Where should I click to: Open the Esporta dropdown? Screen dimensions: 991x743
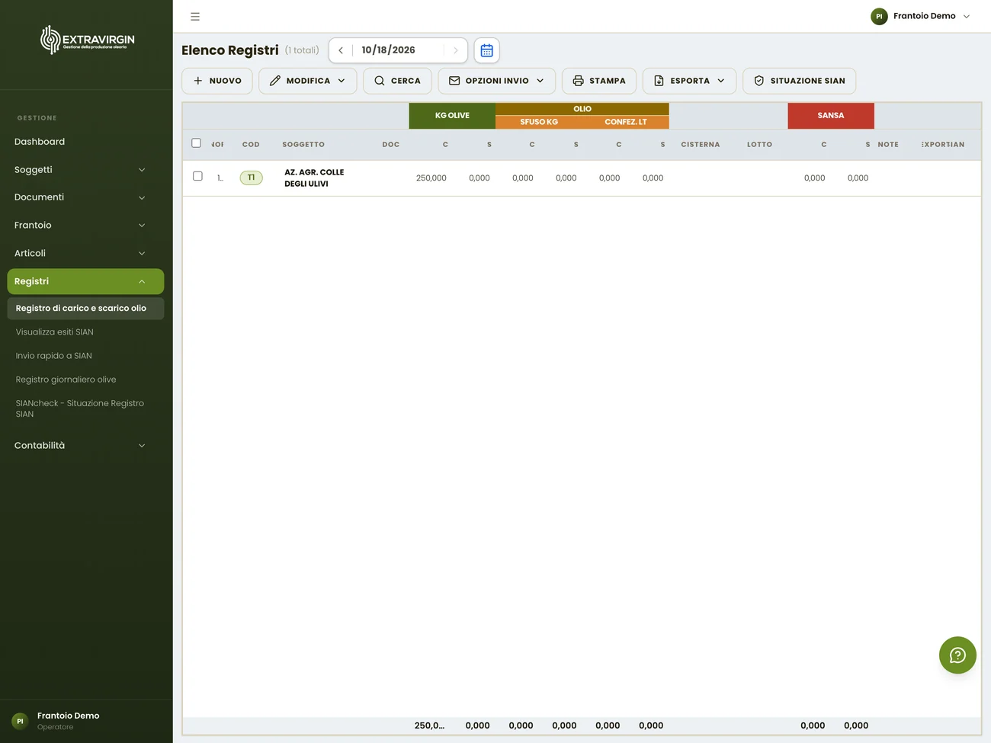[x=689, y=81]
